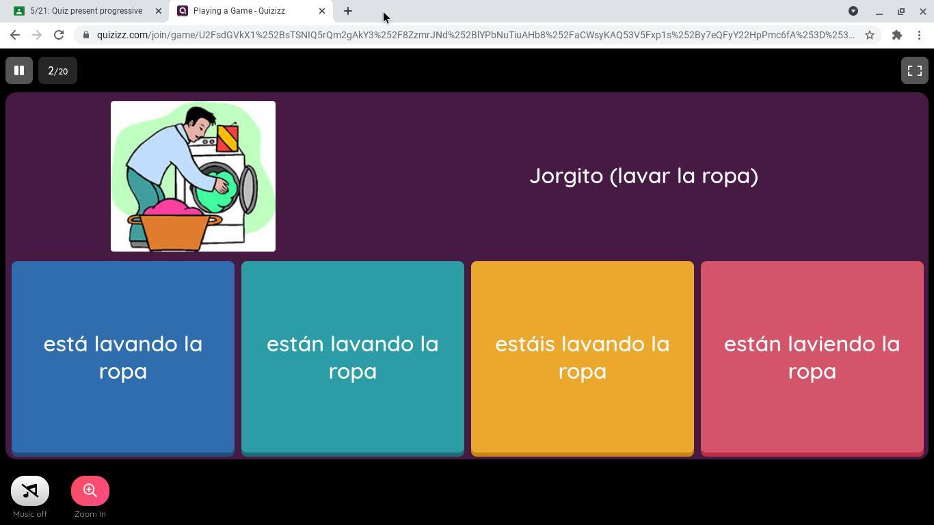Choose answer 'están lavando la ropa'
Viewport: 934px width, 525px height.
point(353,358)
